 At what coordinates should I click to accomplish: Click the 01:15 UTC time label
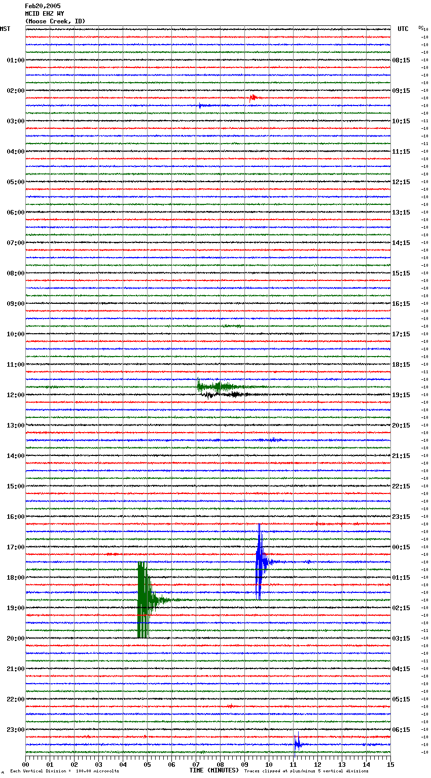(401, 578)
